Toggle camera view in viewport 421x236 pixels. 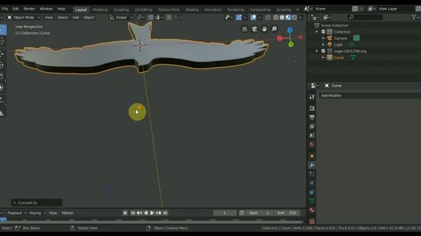coord(255,29)
